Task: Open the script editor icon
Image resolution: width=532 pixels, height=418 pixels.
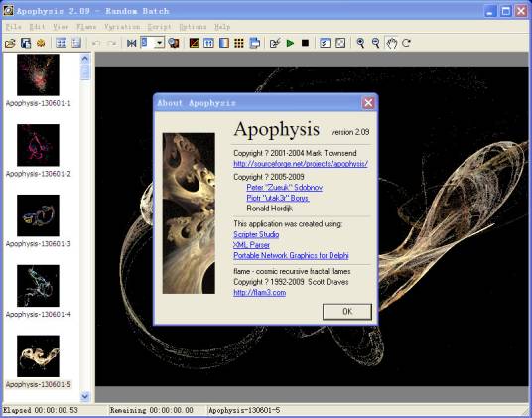Action: tap(275, 43)
